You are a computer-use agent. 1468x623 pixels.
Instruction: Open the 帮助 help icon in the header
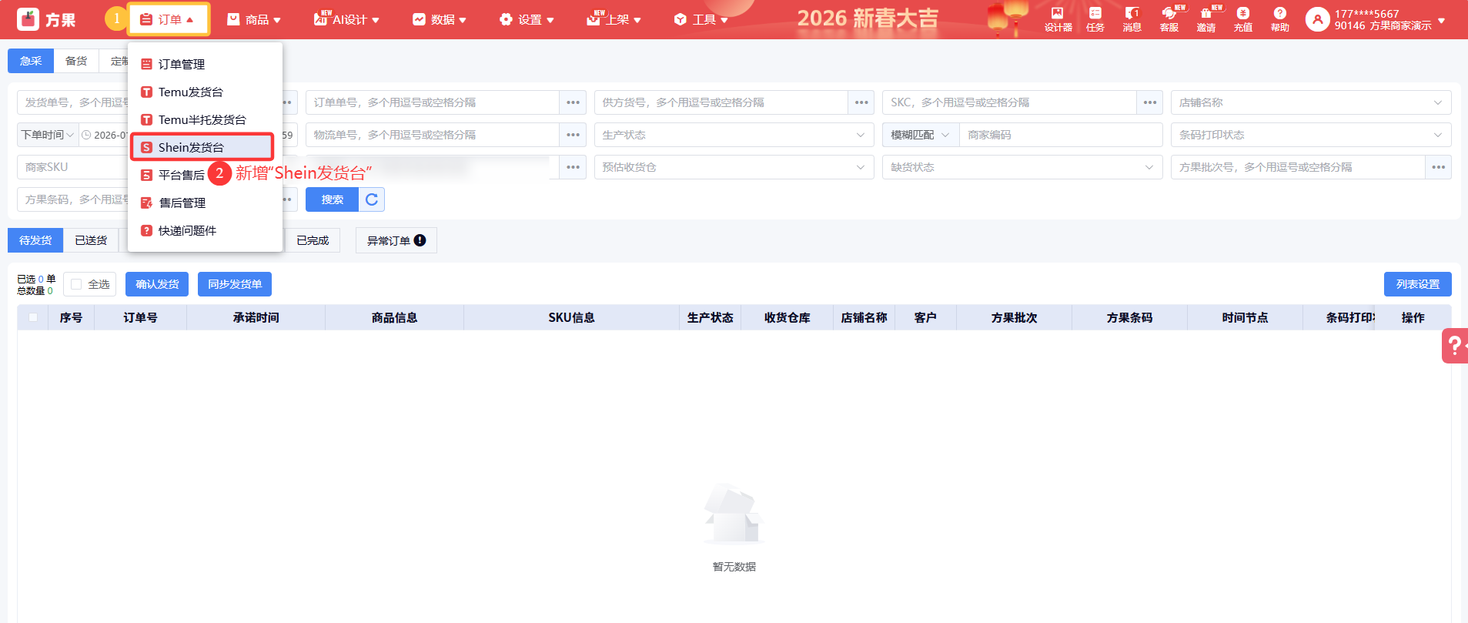click(x=1279, y=19)
